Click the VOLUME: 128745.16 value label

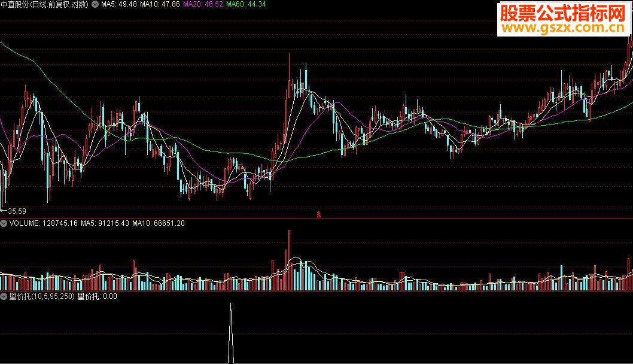click(x=44, y=223)
